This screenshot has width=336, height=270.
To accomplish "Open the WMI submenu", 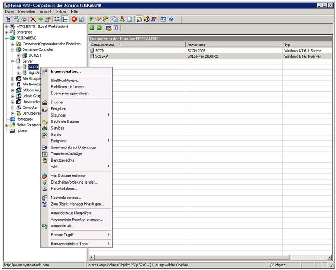I will pyautogui.click(x=76, y=166).
